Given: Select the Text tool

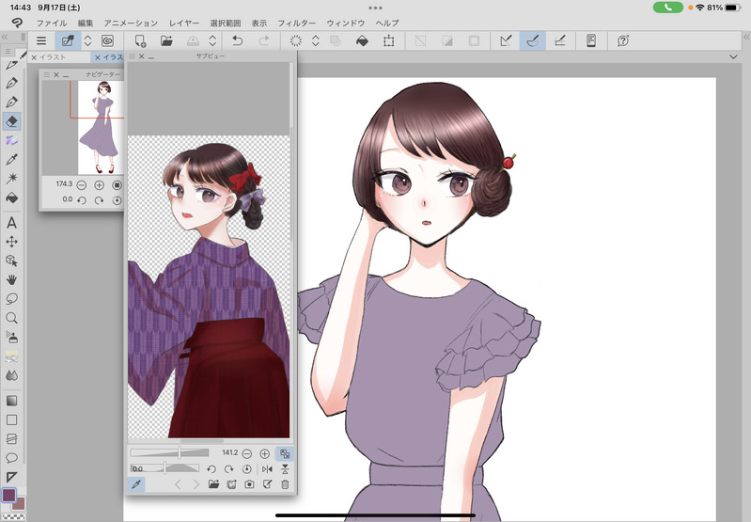Looking at the screenshot, I should coord(12,223).
